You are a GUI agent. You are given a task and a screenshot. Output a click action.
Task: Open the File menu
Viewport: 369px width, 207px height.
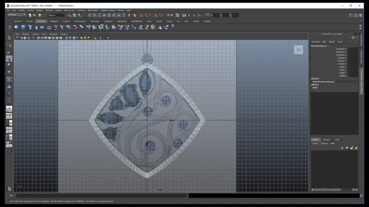click(8, 10)
